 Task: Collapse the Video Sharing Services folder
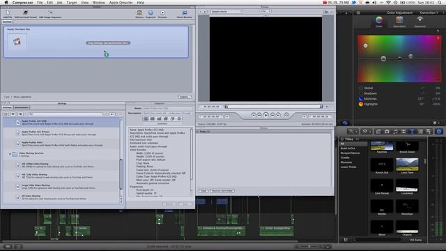pos(10,154)
